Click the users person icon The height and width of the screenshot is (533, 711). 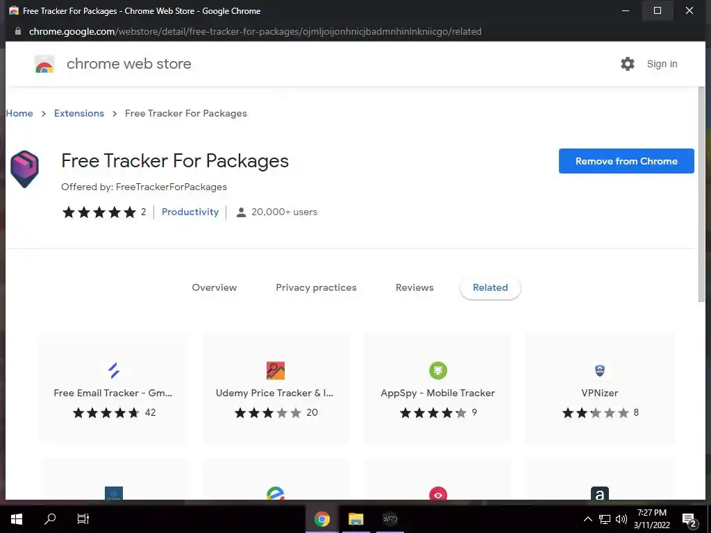[241, 212]
